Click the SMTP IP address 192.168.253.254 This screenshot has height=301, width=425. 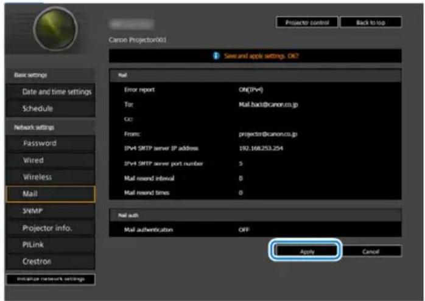point(261,148)
